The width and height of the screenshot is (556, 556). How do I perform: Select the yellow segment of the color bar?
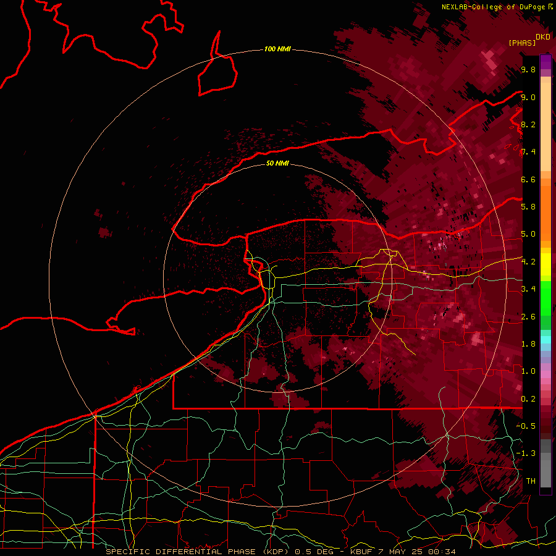(x=545, y=264)
